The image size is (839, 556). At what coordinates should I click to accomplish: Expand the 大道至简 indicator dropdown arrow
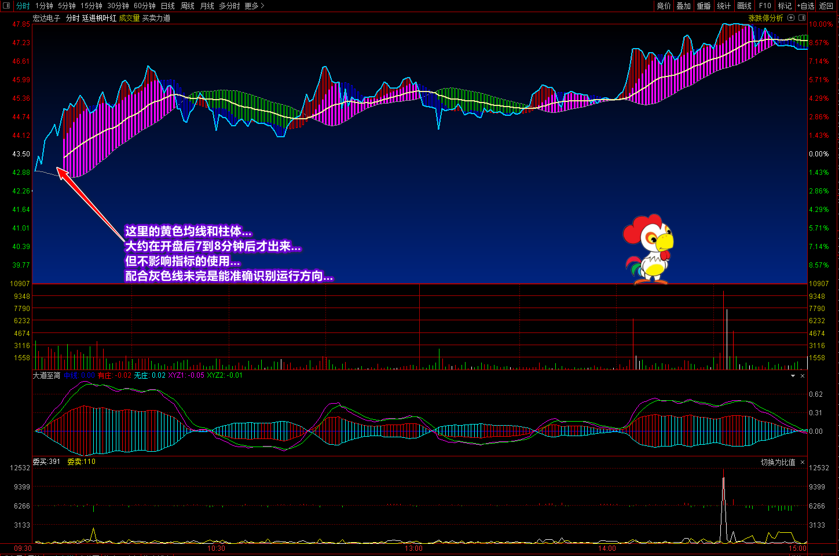[x=793, y=376]
